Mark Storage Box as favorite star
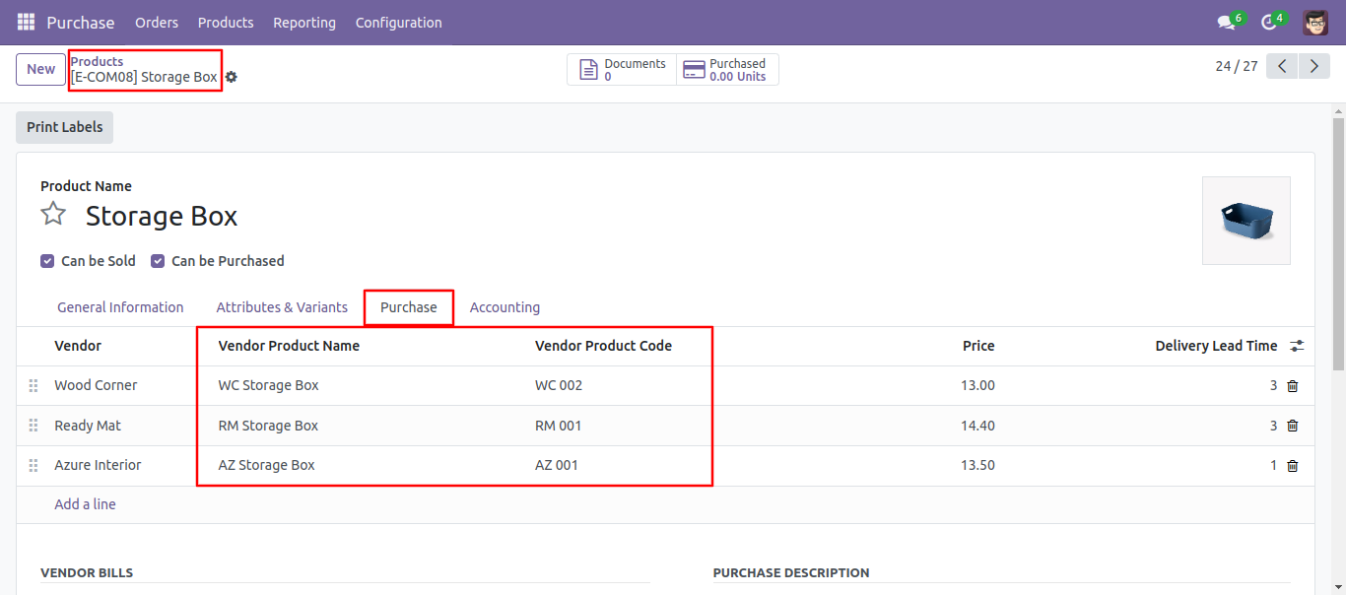Screen dimensions: 1346x595 (53, 215)
